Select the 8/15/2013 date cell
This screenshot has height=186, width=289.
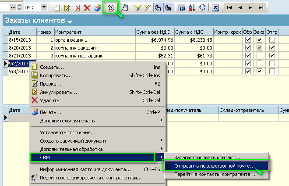[x=22, y=40]
